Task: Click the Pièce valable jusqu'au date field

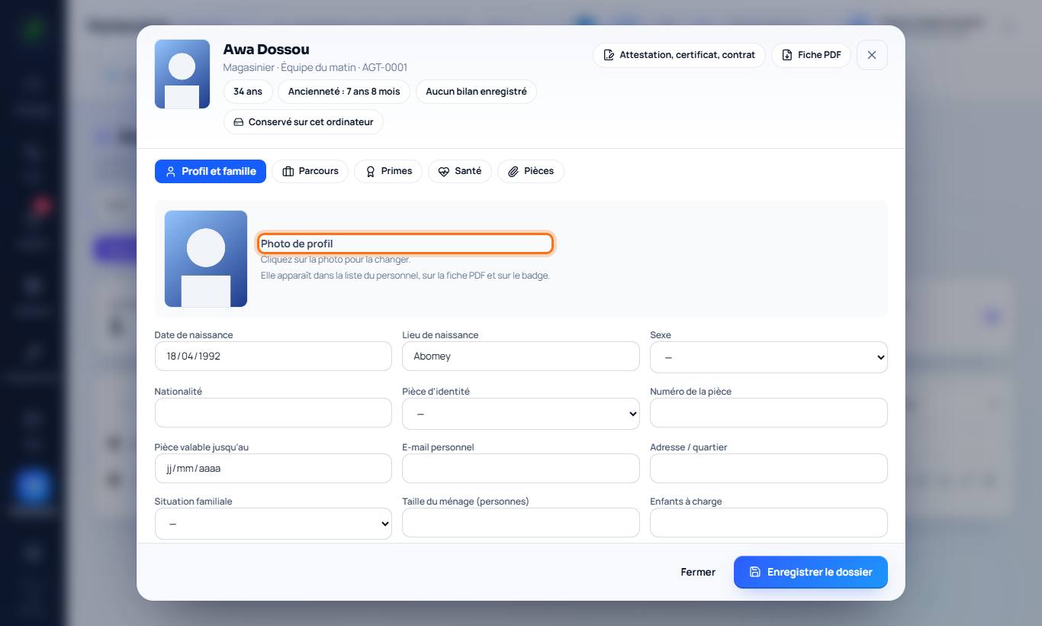Action: pos(273,468)
